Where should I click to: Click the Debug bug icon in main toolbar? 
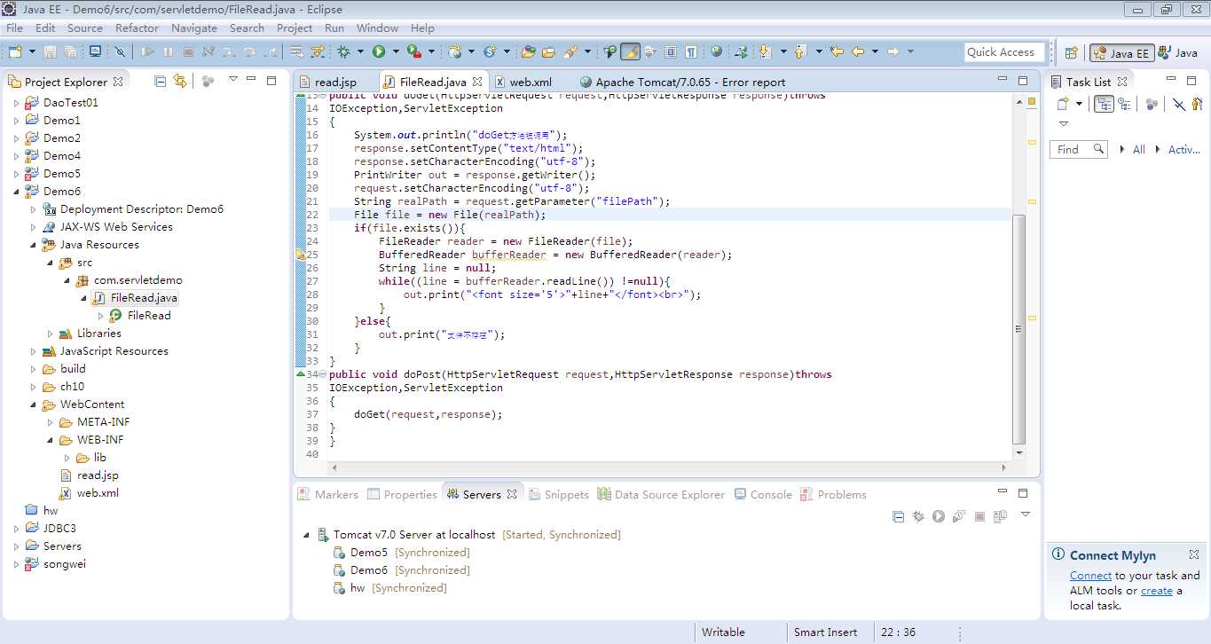pyautogui.click(x=343, y=51)
